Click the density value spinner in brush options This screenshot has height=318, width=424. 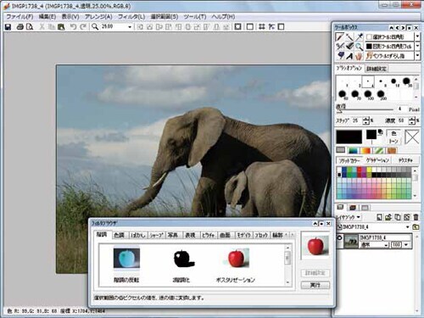(412, 120)
